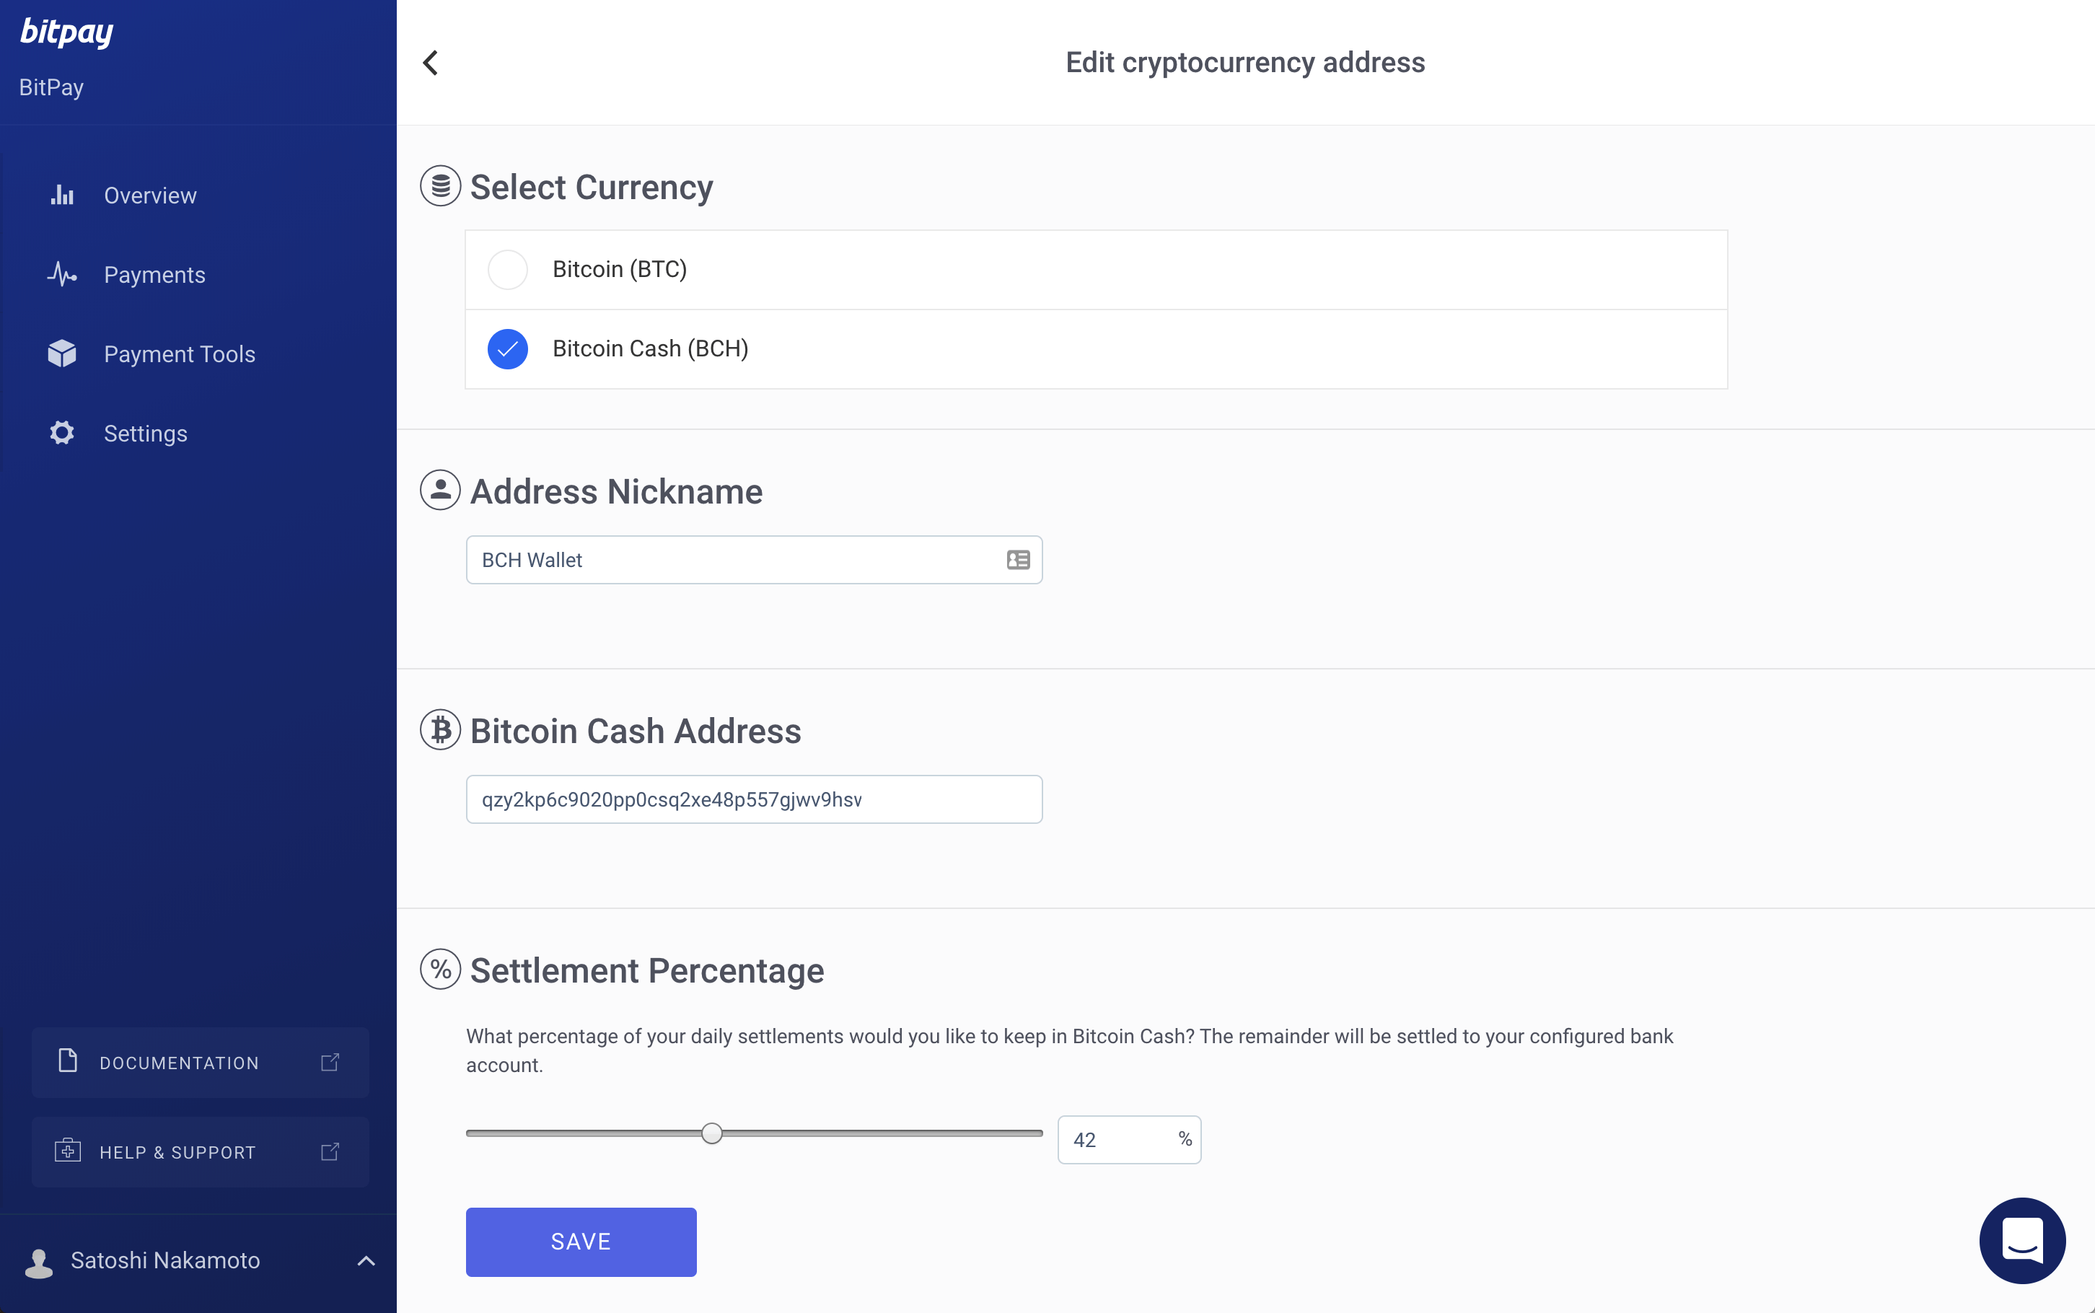Open Payment Tools in the sidebar
The image size is (2095, 1313).
pos(179,354)
